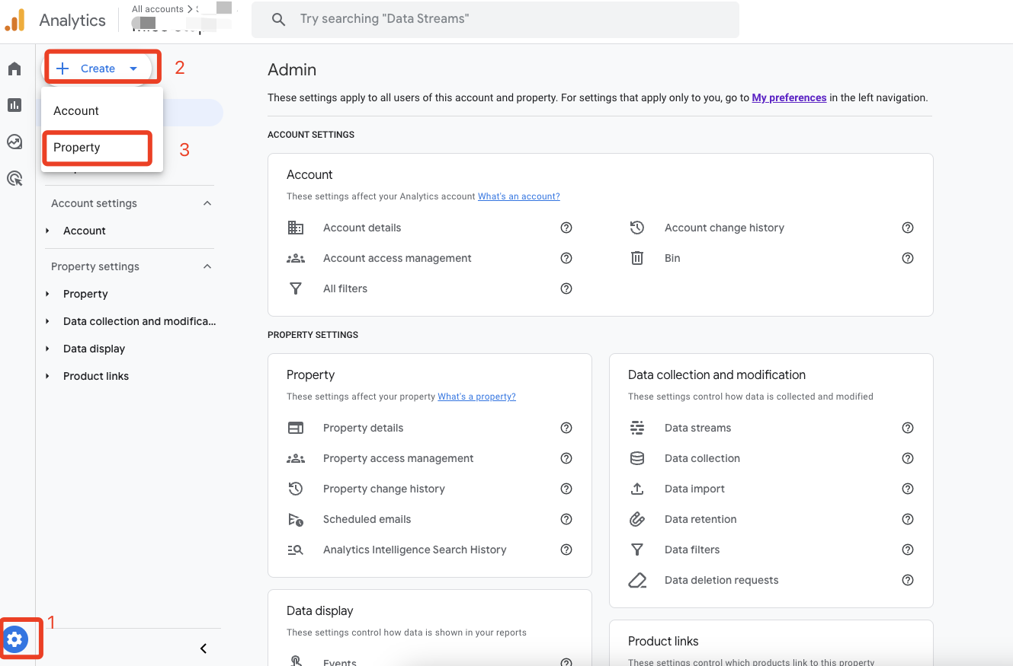Open the Bin setting
The height and width of the screenshot is (666, 1013).
coord(672,258)
